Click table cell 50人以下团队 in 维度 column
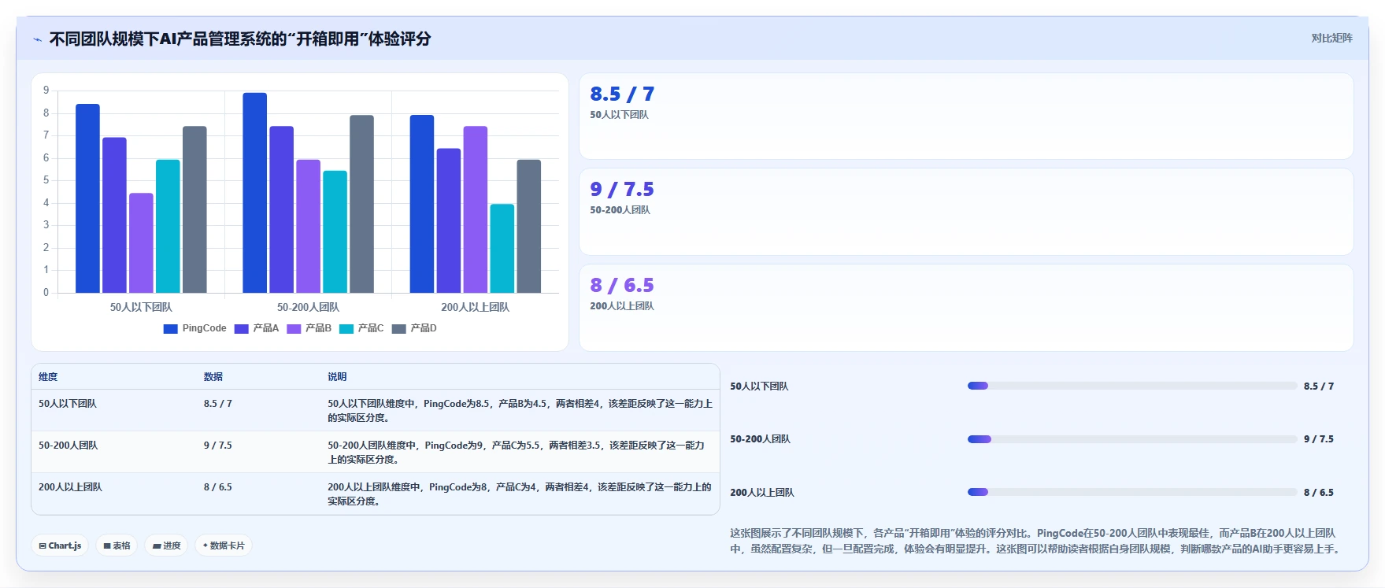The width and height of the screenshot is (1385, 588). coord(68,404)
